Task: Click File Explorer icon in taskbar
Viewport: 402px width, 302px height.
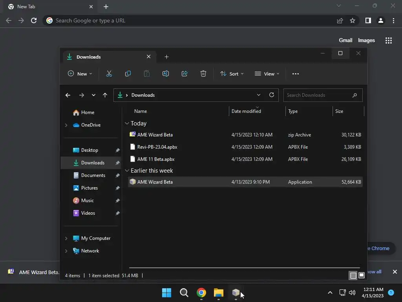Action: coord(219,293)
